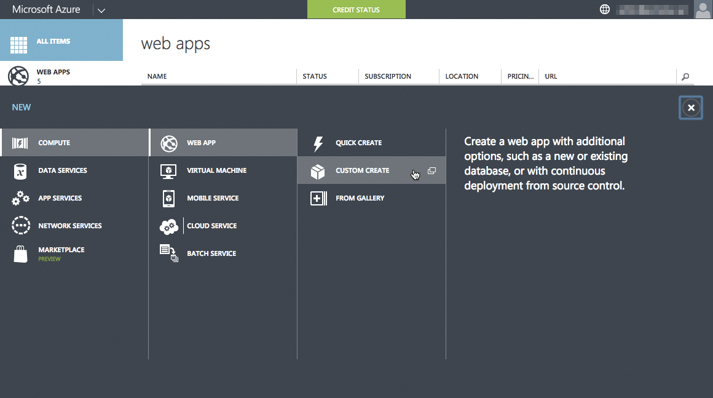This screenshot has width=713, height=398.
Task: Click the Cloud Service cloud icon
Action: tap(169, 226)
